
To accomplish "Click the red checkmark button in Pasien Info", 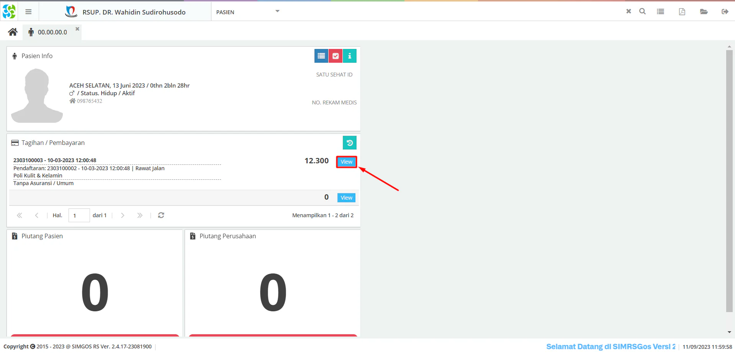I will tap(336, 56).
